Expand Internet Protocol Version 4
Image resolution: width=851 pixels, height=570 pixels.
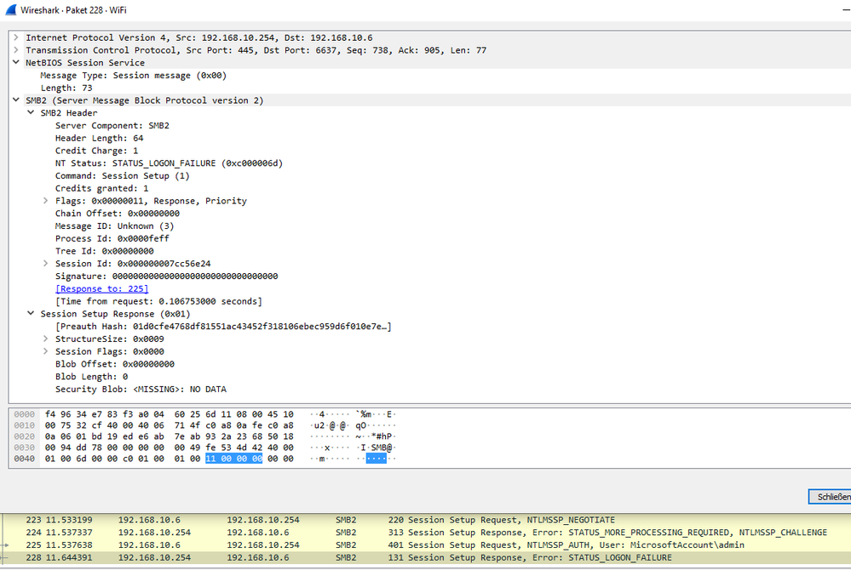click(15, 37)
